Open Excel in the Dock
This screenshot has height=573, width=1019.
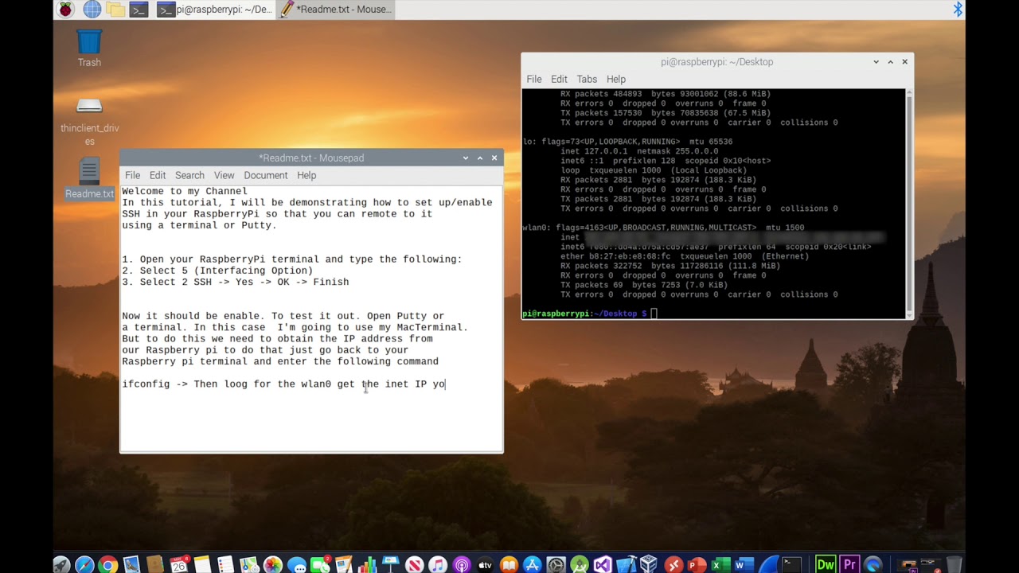(x=720, y=563)
